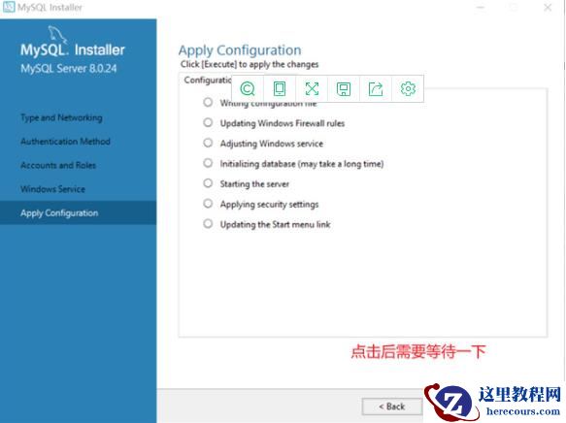Click 'MySQL Server 8.0.24' product label
Viewport: 566px width, 423px height.
[69, 69]
